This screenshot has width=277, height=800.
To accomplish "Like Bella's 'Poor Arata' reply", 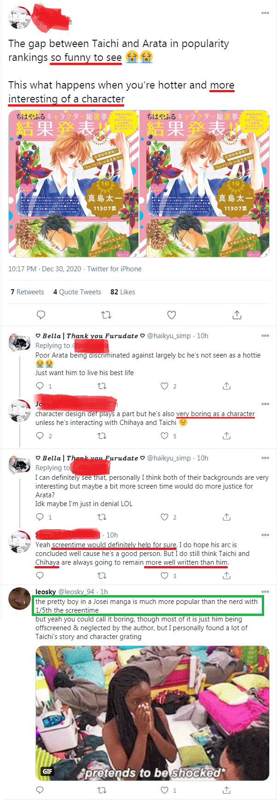I will 165,386.
